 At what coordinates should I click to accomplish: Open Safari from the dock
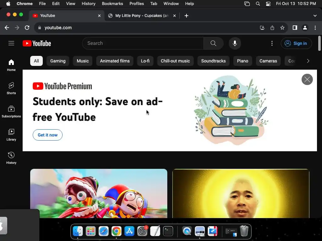[x=103, y=231]
